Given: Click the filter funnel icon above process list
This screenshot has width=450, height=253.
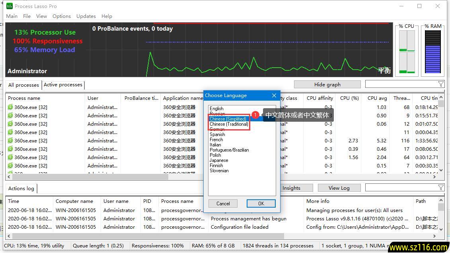Looking at the screenshot, I should tap(440, 84).
